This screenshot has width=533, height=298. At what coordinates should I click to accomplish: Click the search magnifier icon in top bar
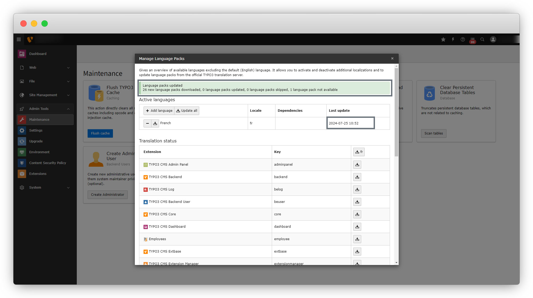click(482, 39)
